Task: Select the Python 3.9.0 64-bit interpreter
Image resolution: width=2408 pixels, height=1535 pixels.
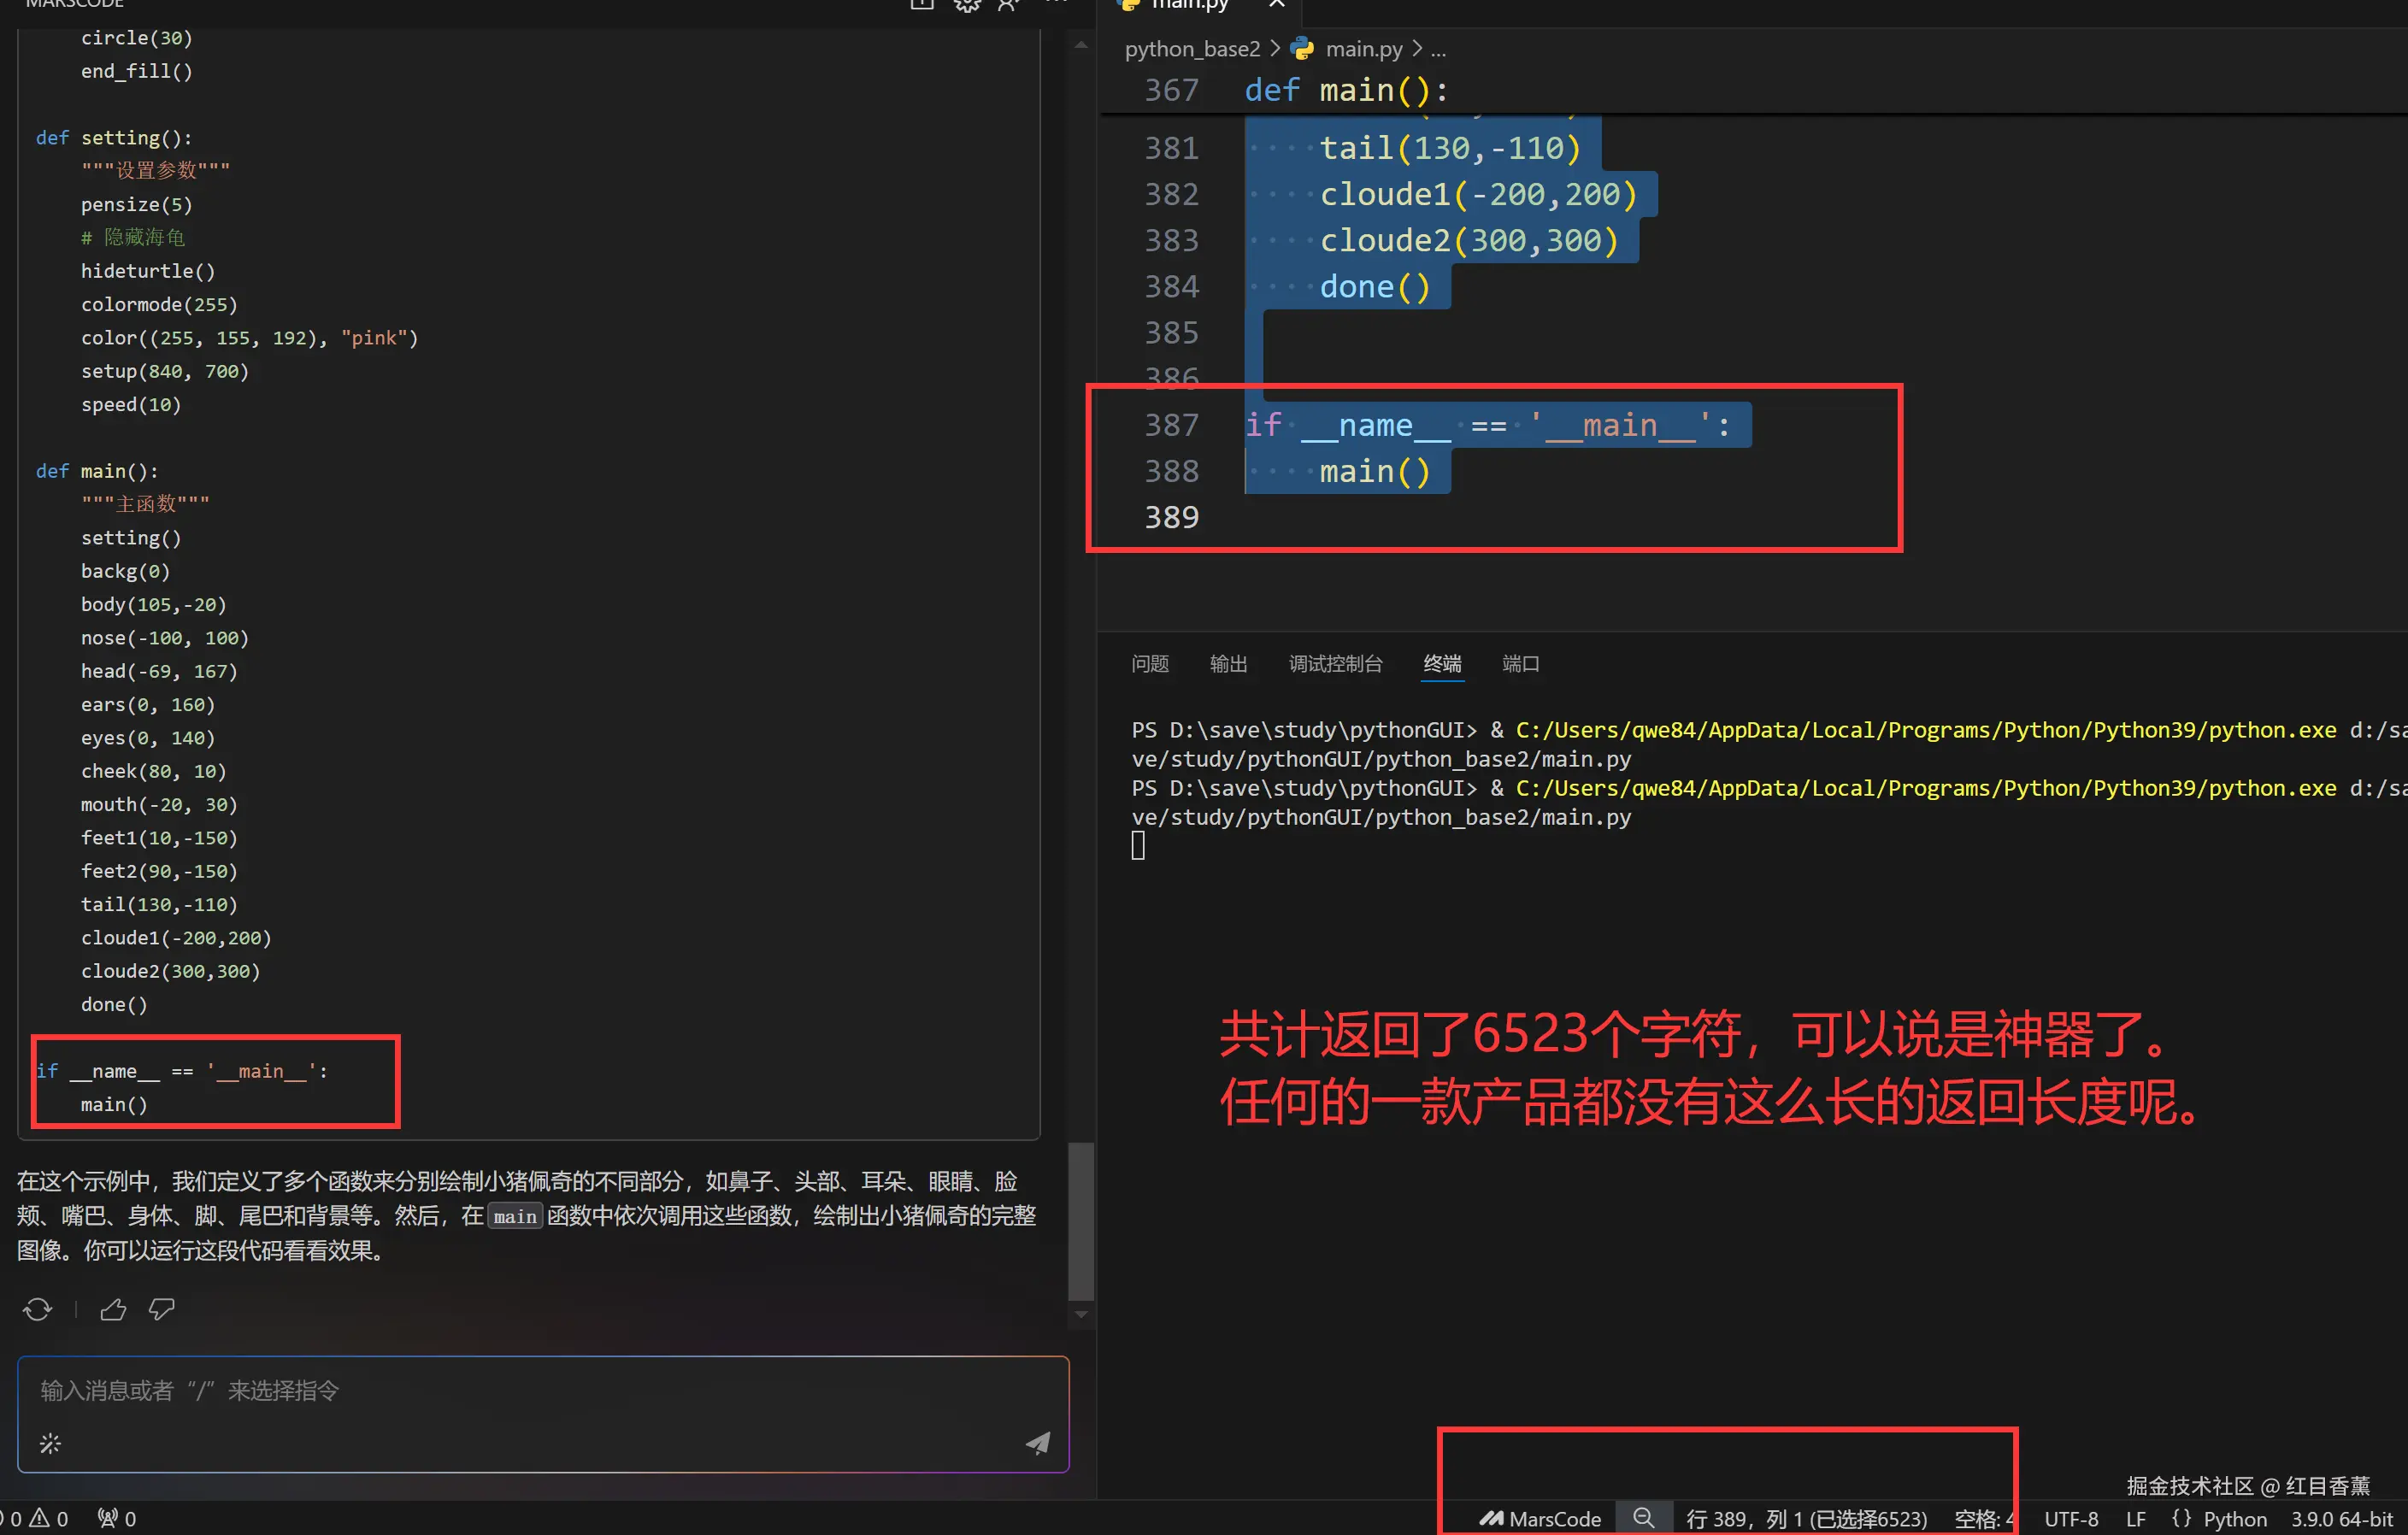Action: pos(2341,1519)
